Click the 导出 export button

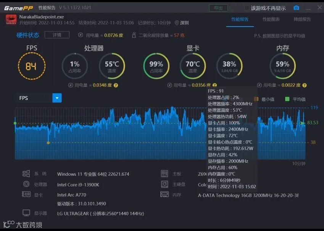[218, 8]
